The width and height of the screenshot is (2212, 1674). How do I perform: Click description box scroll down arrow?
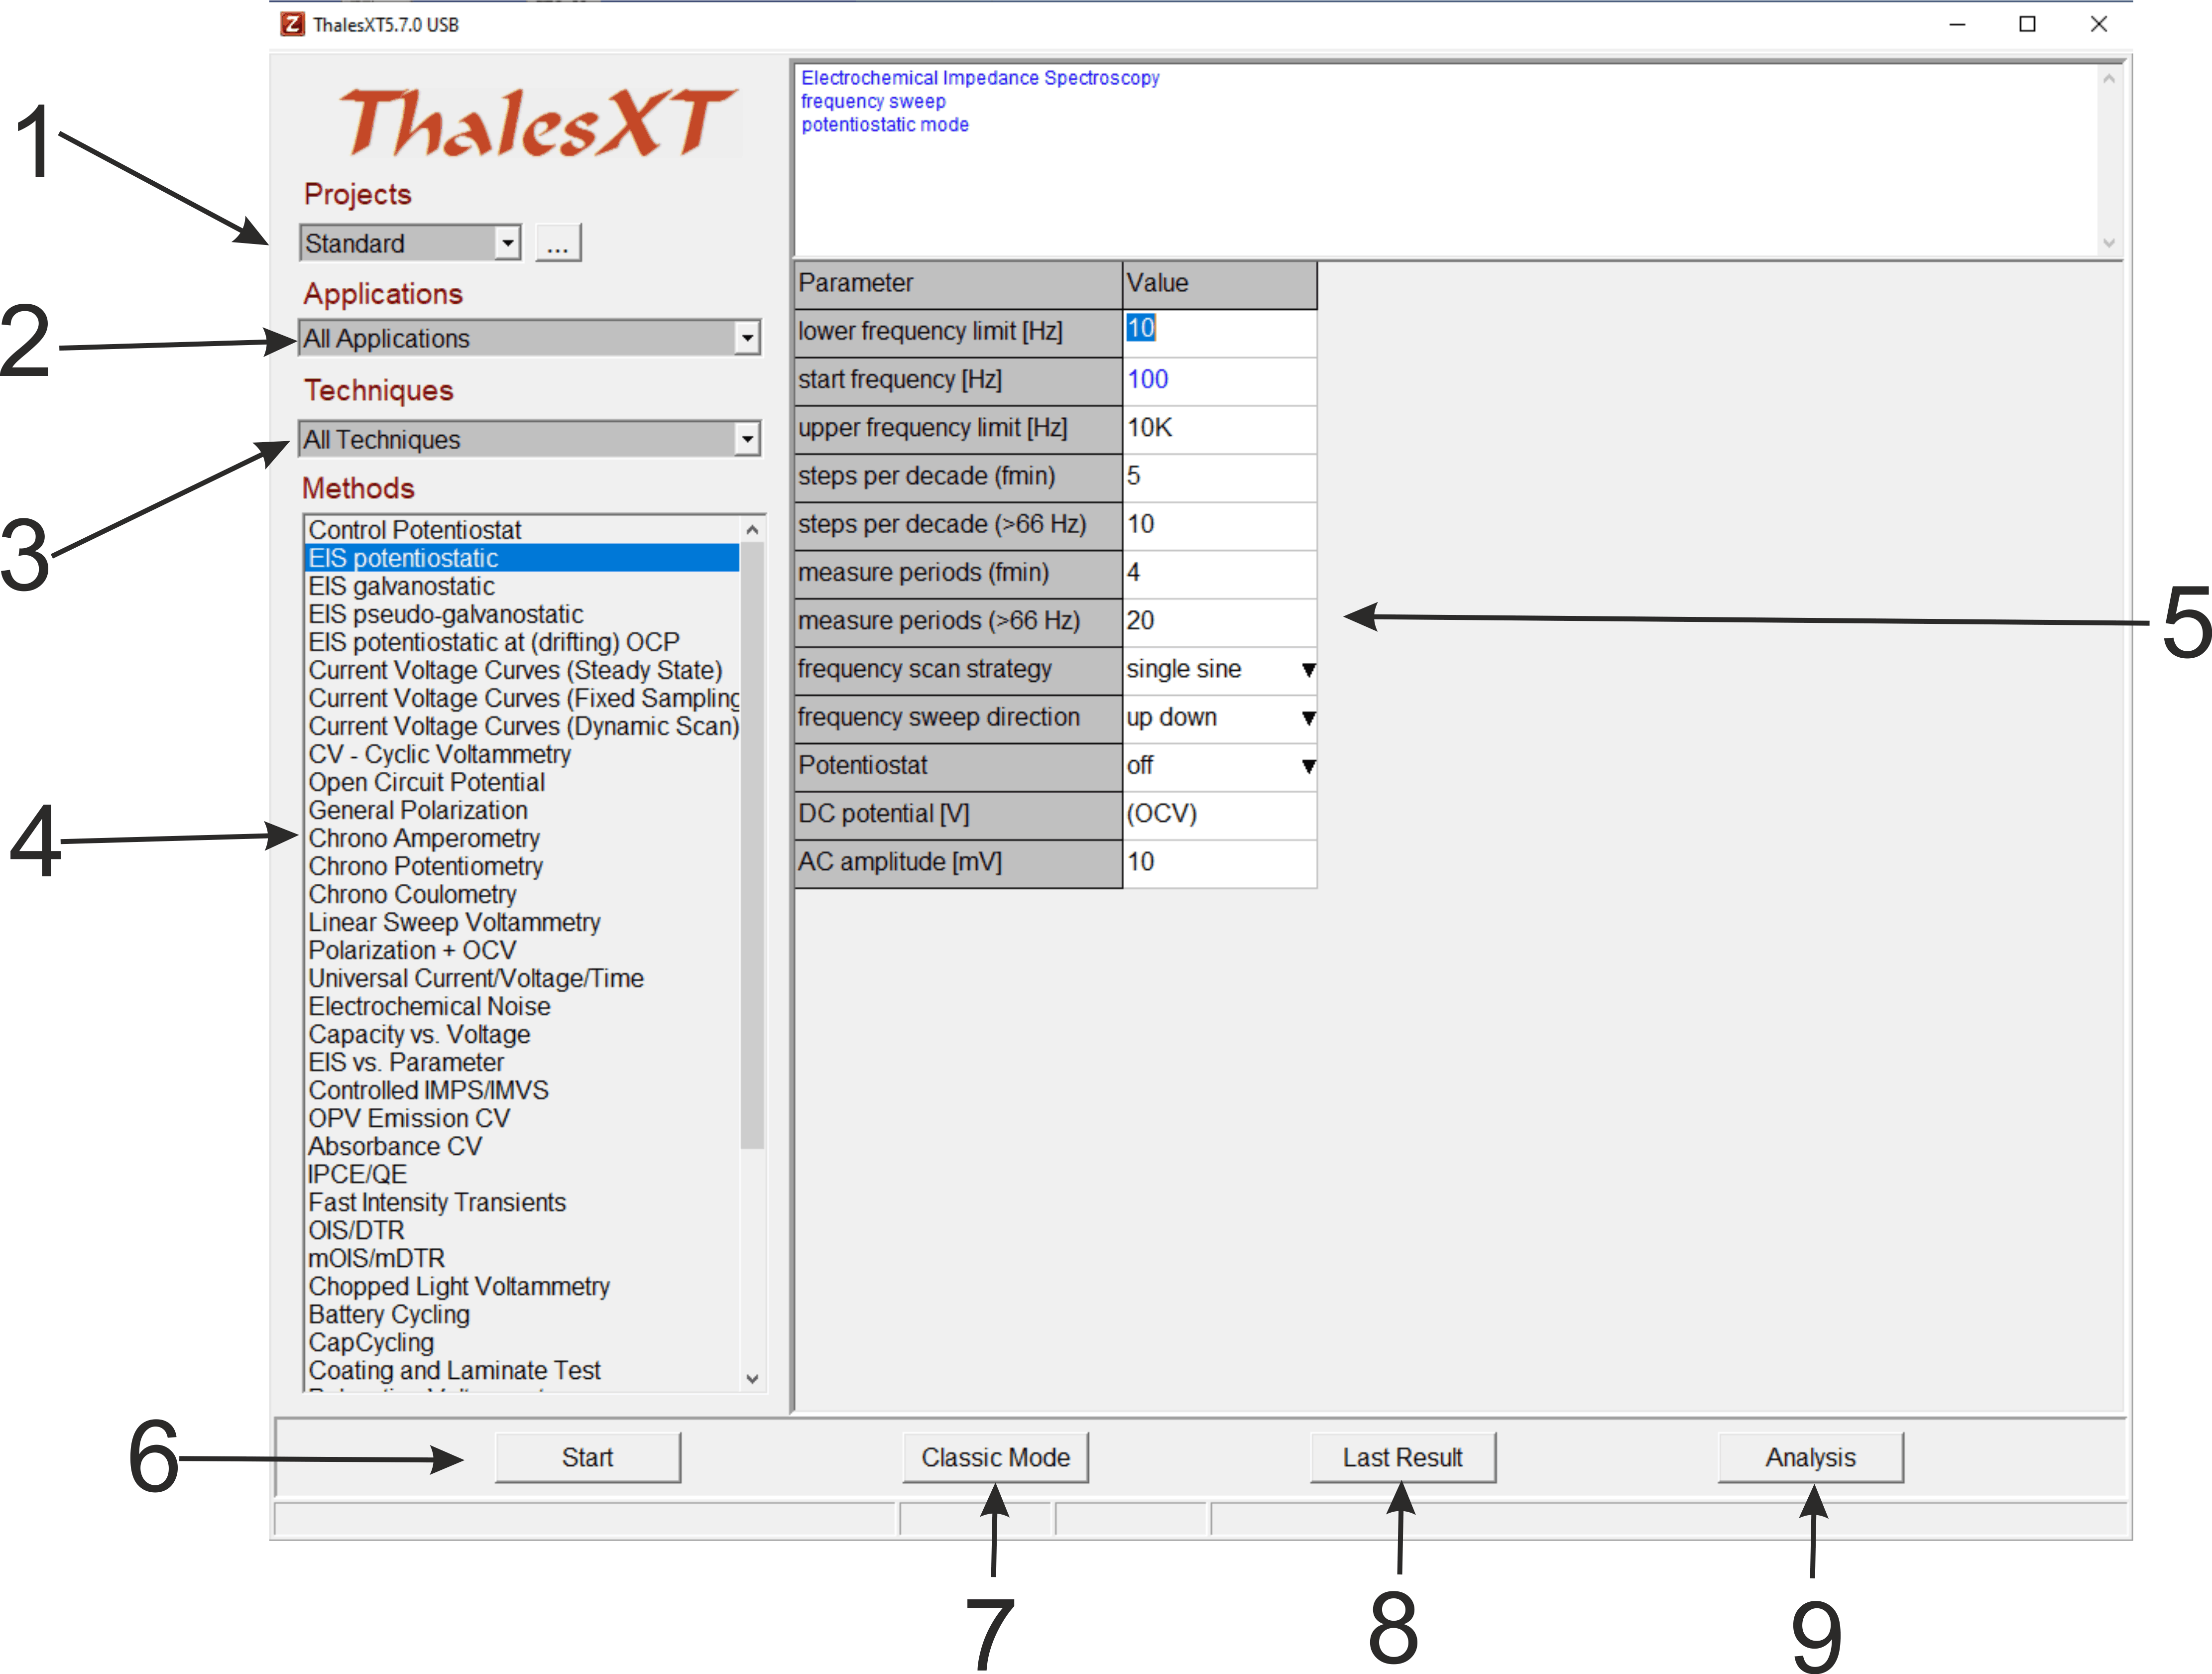[x=2109, y=243]
